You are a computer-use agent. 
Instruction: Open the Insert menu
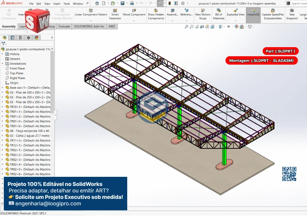click(57, 3)
